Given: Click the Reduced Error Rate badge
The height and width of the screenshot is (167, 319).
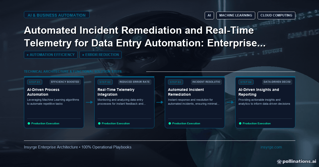Looking at the screenshot, I should pos(135,82).
